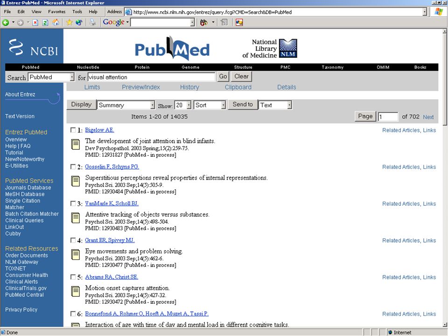Check the box for result 1
The height and width of the screenshot is (336, 448).
[x=73, y=130]
